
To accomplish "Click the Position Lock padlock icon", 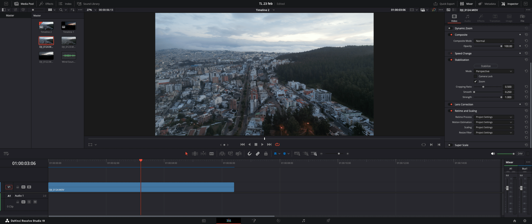I will click(x=266, y=154).
